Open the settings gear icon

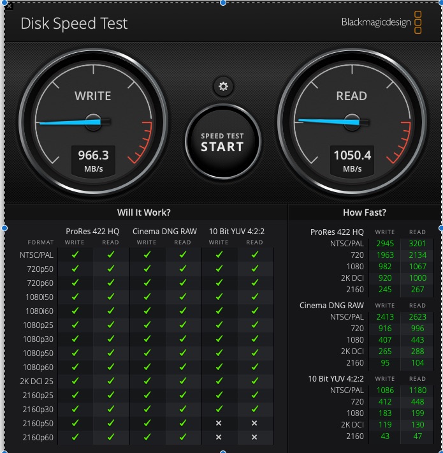pos(223,86)
